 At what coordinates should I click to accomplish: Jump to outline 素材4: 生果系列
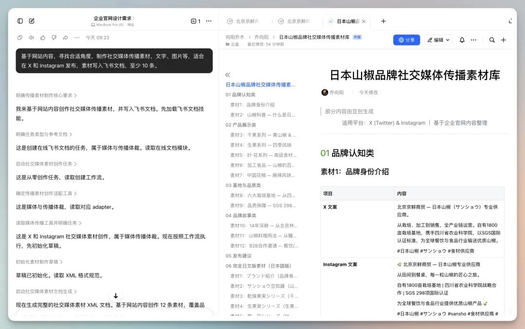tap(261, 145)
